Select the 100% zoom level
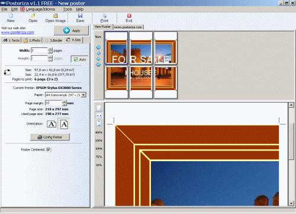Viewport: 296px width, 214px height. [99, 149]
